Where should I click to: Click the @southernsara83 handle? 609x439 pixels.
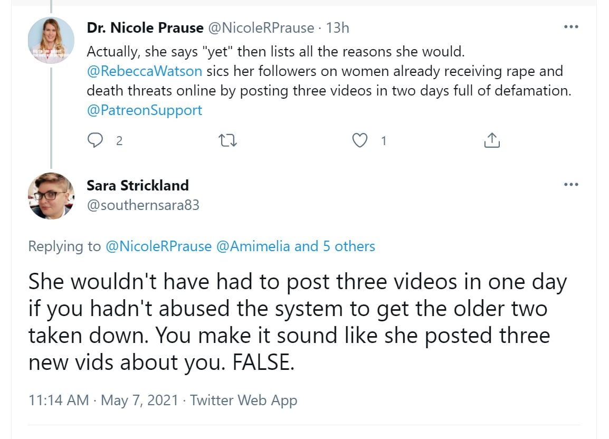(142, 205)
